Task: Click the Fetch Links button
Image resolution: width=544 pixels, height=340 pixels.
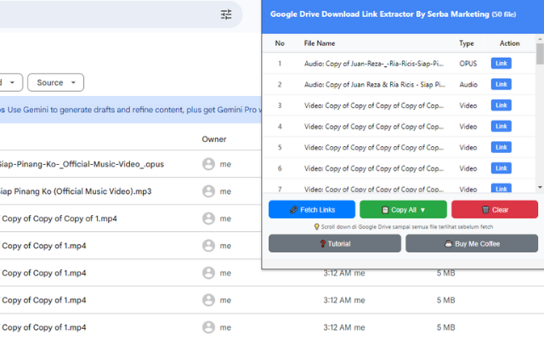Action: pos(312,210)
